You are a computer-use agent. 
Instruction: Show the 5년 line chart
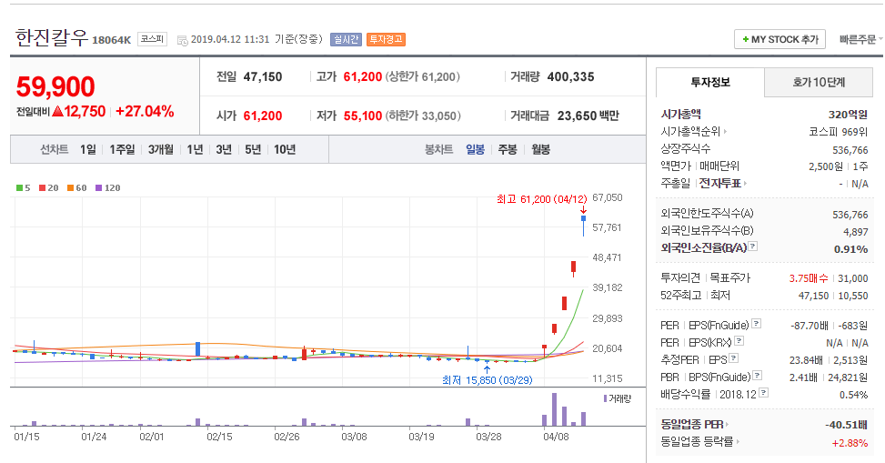click(x=253, y=149)
